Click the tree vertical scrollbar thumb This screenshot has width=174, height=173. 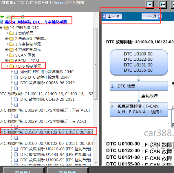(96, 64)
